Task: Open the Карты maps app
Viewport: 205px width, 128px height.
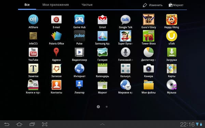Action: tap(172, 69)
